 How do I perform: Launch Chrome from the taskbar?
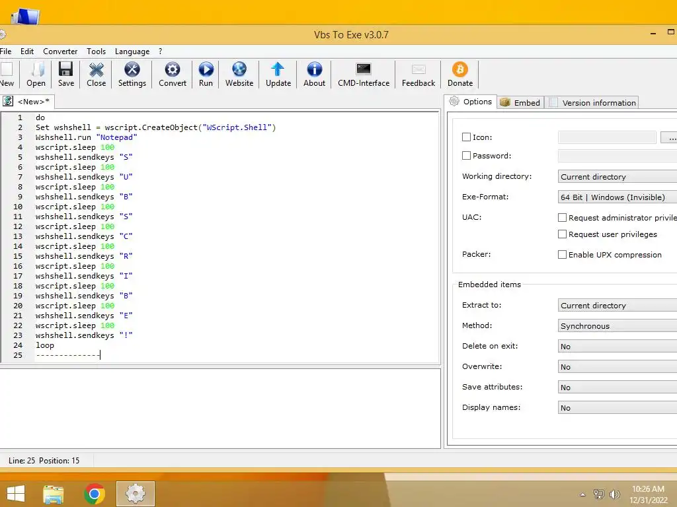[x=95, y=494]
